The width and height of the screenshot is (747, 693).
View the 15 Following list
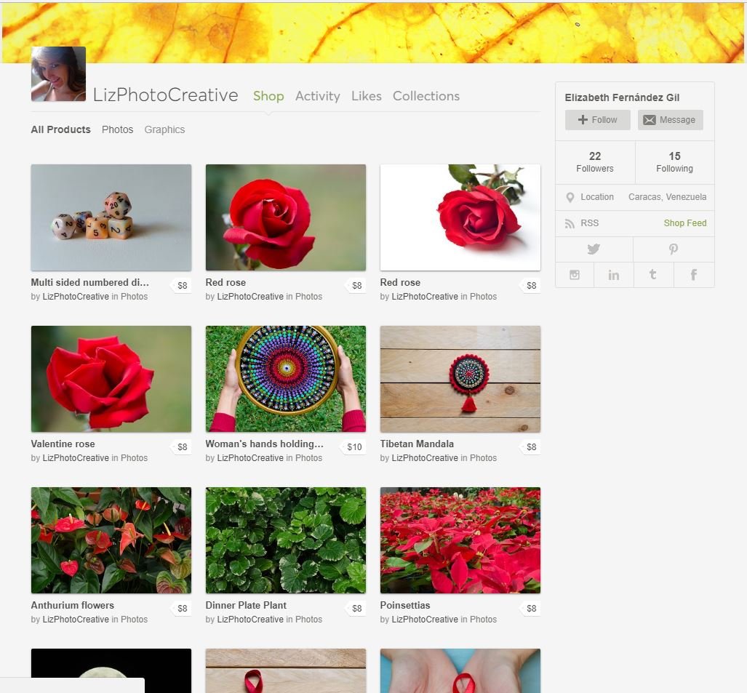point(674,162)
